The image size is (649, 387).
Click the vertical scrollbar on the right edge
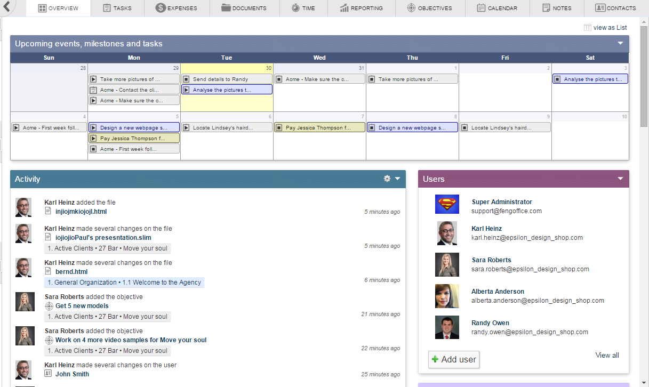pos(644,75)
